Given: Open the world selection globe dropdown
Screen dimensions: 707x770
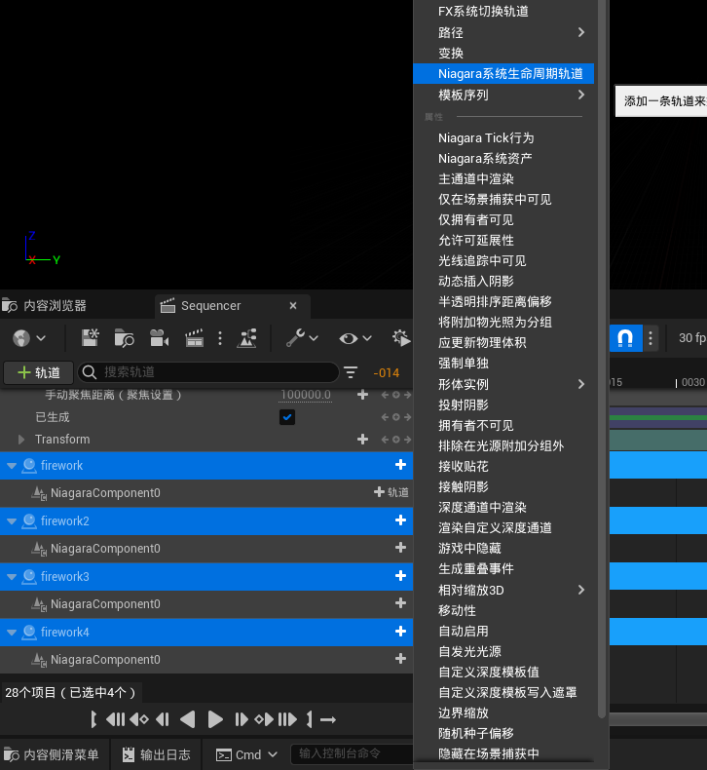Looking at the screenshot, I should [x=28, y=338].
